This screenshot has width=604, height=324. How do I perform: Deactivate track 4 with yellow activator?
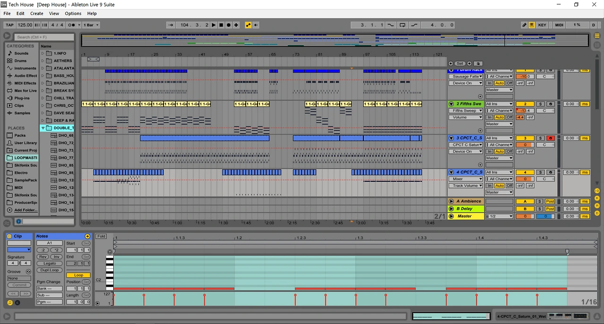[525, 172]
